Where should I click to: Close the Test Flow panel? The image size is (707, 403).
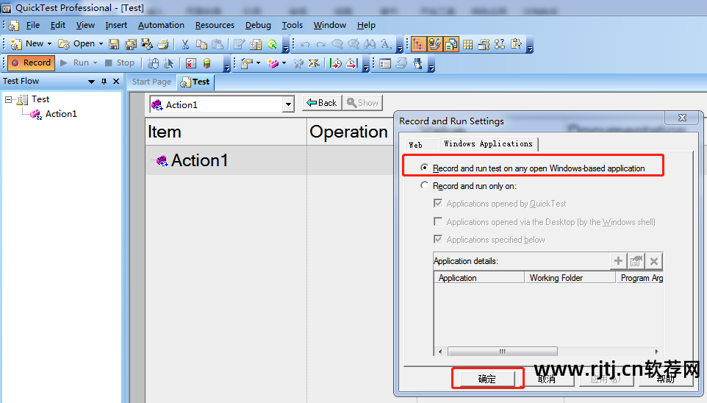click(x=116, y=81)
